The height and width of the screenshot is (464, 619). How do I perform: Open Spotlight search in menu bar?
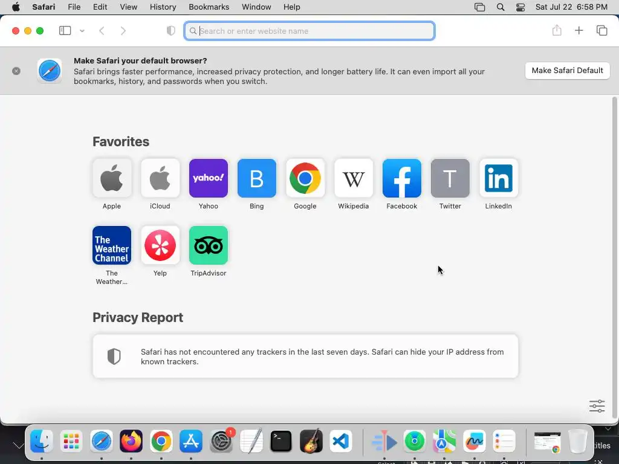[x=500, y=7]
